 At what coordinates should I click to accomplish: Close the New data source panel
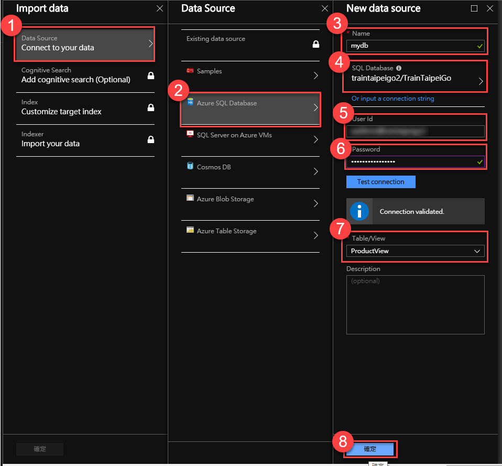pyautogui.click(x=490, y=8)
